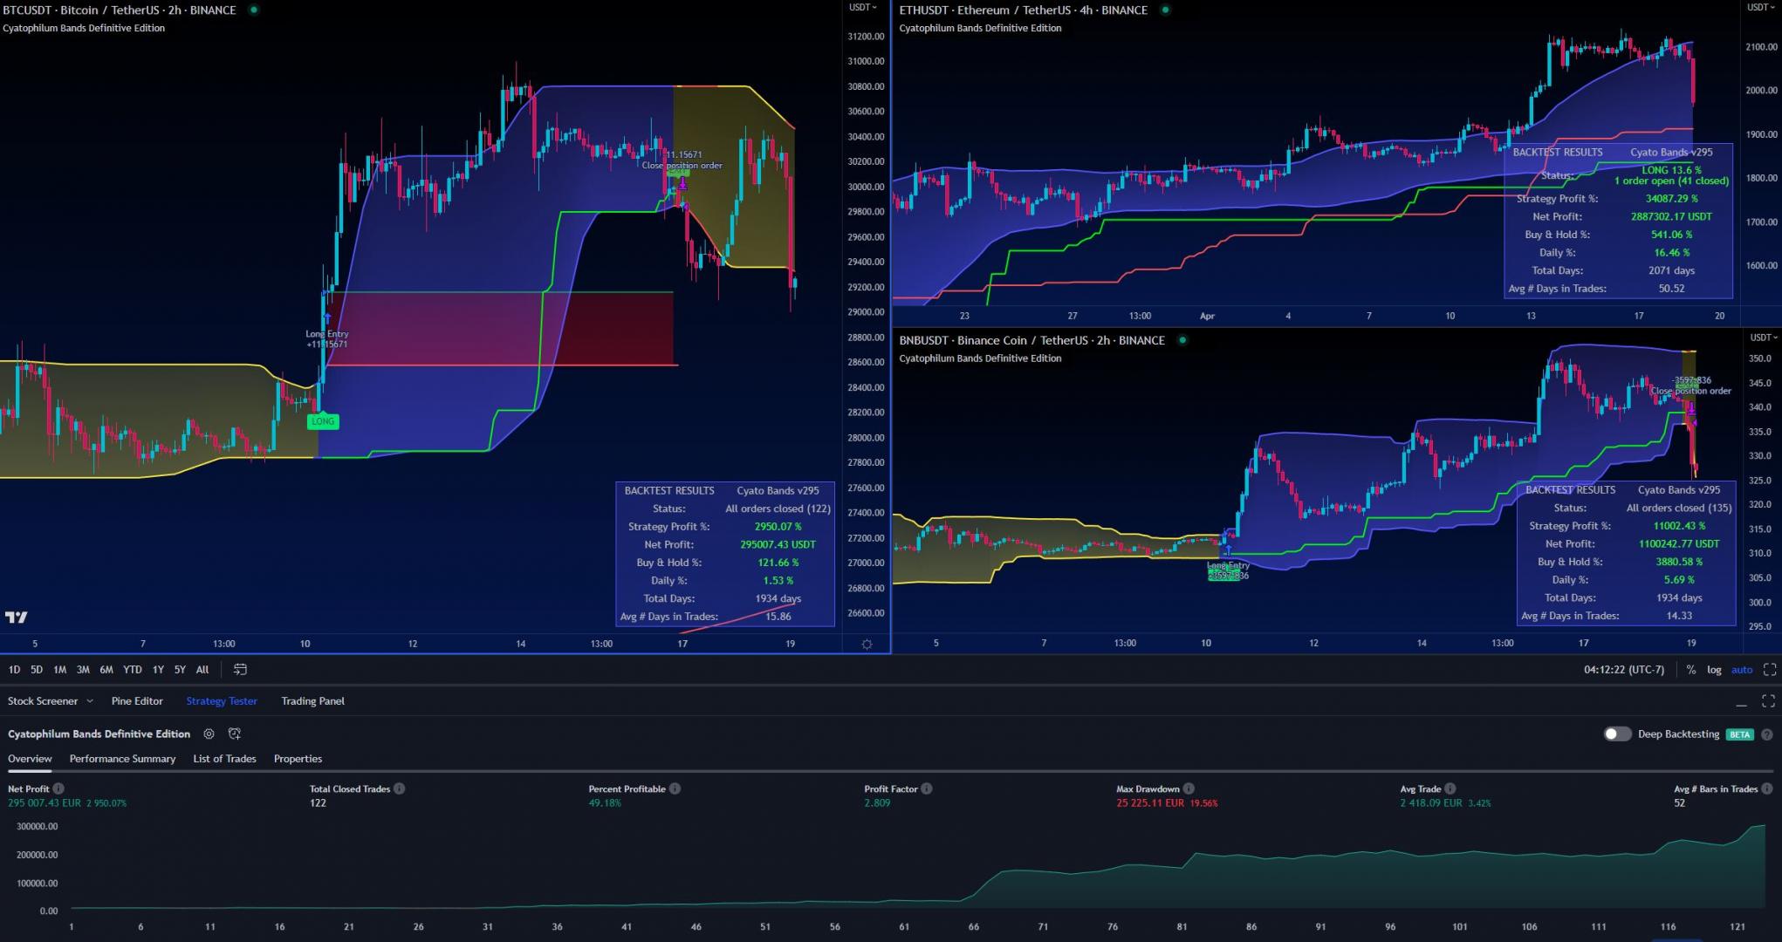Click strategy name Cyatophilum Bands Definitive Edition in tester
The width and height of the screenshot is (1782, 942).
[99, 734]
